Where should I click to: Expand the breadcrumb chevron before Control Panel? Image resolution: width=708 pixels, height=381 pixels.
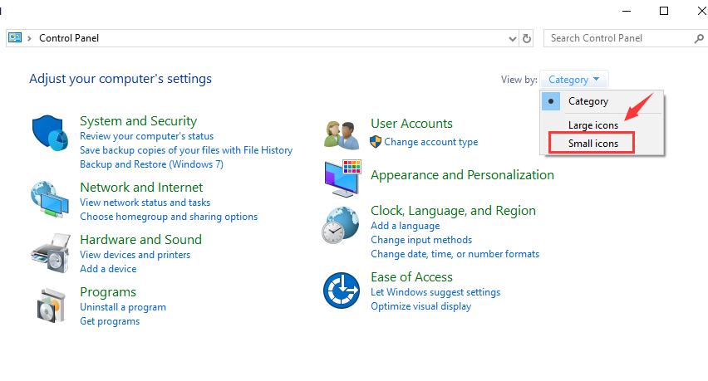click(30, 38)
